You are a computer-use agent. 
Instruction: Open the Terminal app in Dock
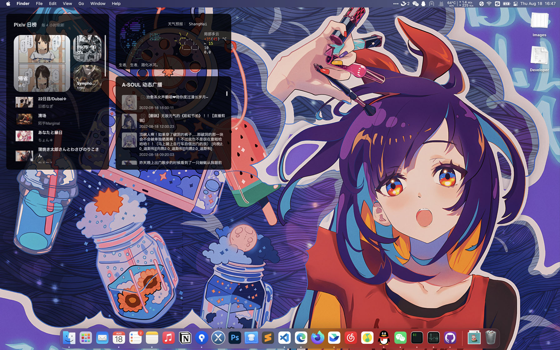(x=417, y=338)
